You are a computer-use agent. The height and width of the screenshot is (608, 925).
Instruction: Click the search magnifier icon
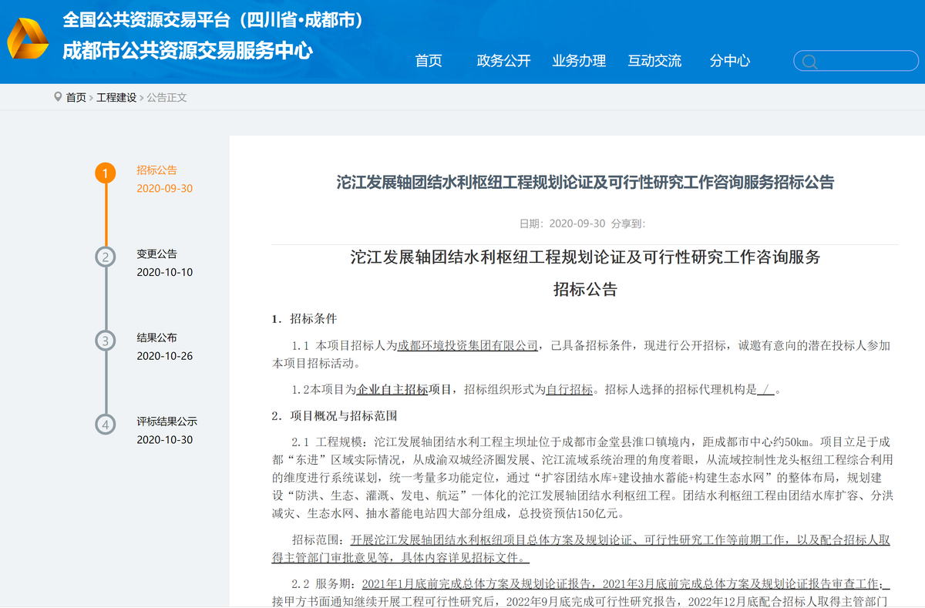pyautogui.click(x=809, y=62)
